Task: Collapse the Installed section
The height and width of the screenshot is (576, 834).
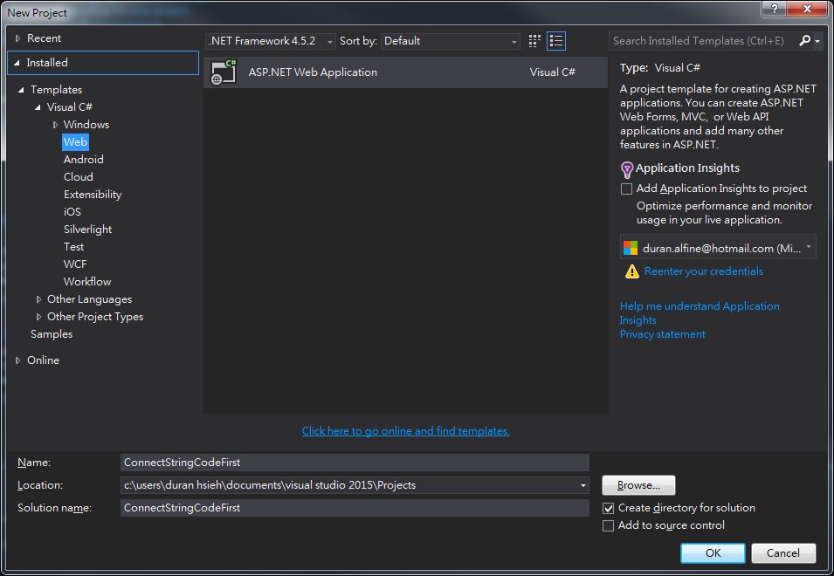Action: pos(17,63)
